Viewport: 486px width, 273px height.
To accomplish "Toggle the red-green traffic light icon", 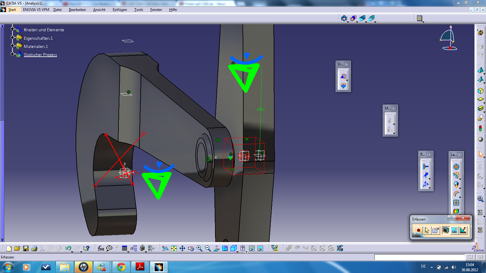I will coord(480,128).
